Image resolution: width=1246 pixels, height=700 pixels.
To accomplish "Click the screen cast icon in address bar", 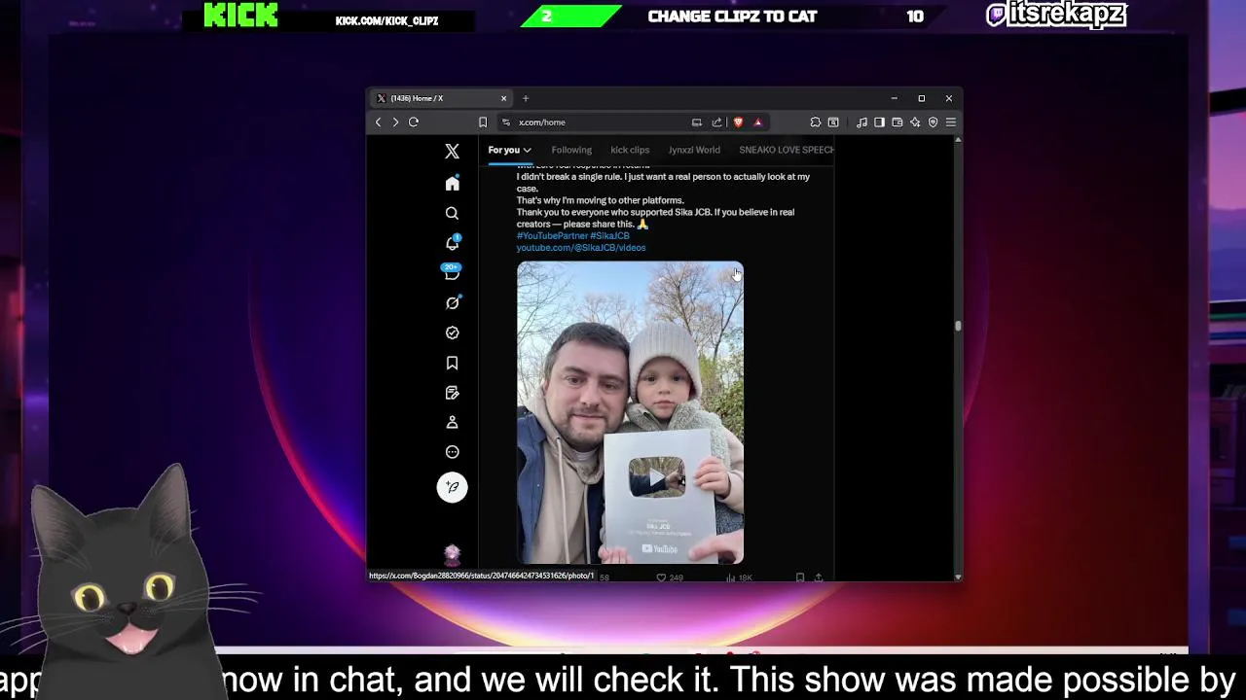I will [697, 122].
